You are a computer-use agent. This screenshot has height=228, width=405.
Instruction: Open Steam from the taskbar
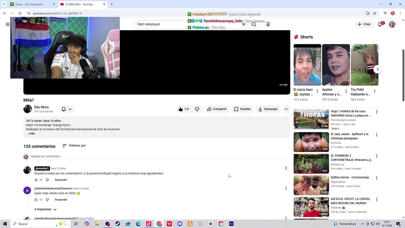(117, 224)
